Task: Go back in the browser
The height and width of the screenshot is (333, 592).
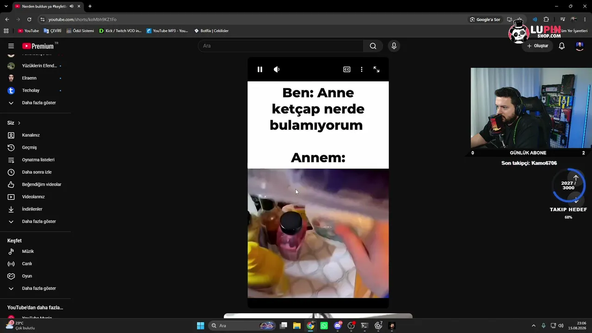Action: point(7,19)
